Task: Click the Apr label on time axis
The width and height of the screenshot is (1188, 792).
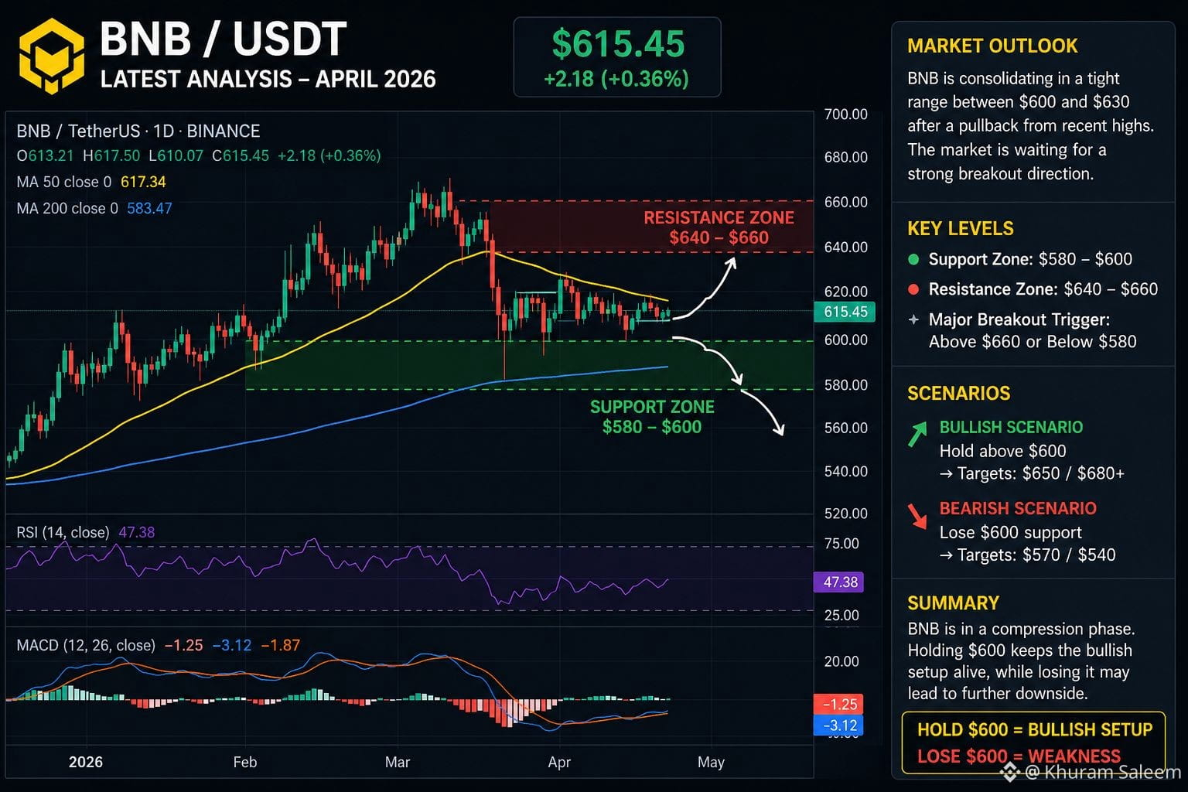Action: coord(559,762)
